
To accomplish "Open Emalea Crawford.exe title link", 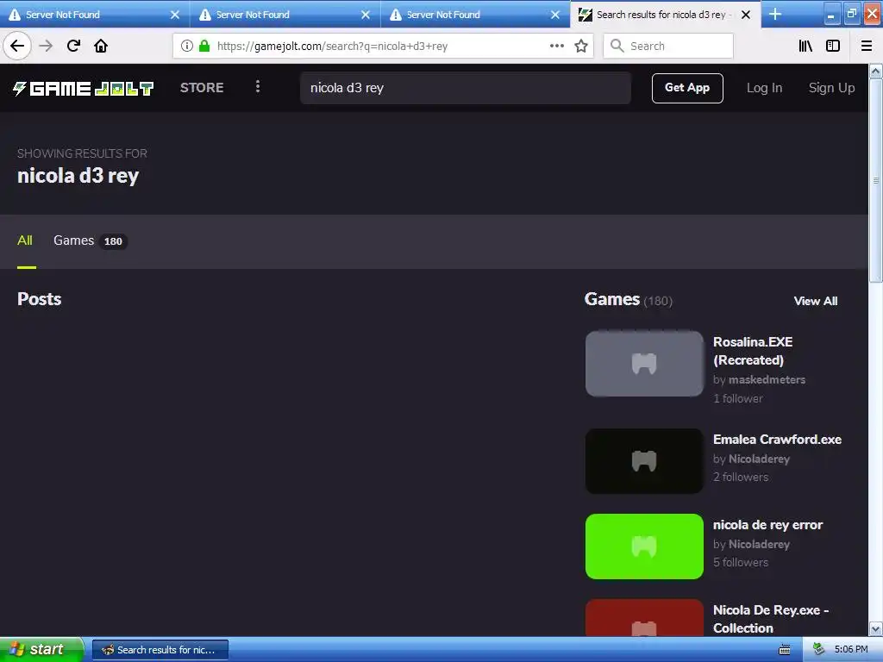I will pos(777,440).
